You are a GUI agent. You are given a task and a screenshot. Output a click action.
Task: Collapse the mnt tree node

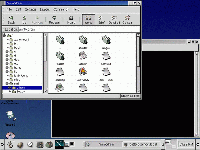coord(7,84)
